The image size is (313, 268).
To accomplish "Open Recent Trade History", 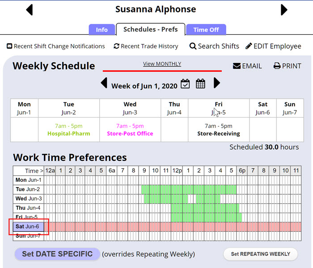I will click(146, 46).
